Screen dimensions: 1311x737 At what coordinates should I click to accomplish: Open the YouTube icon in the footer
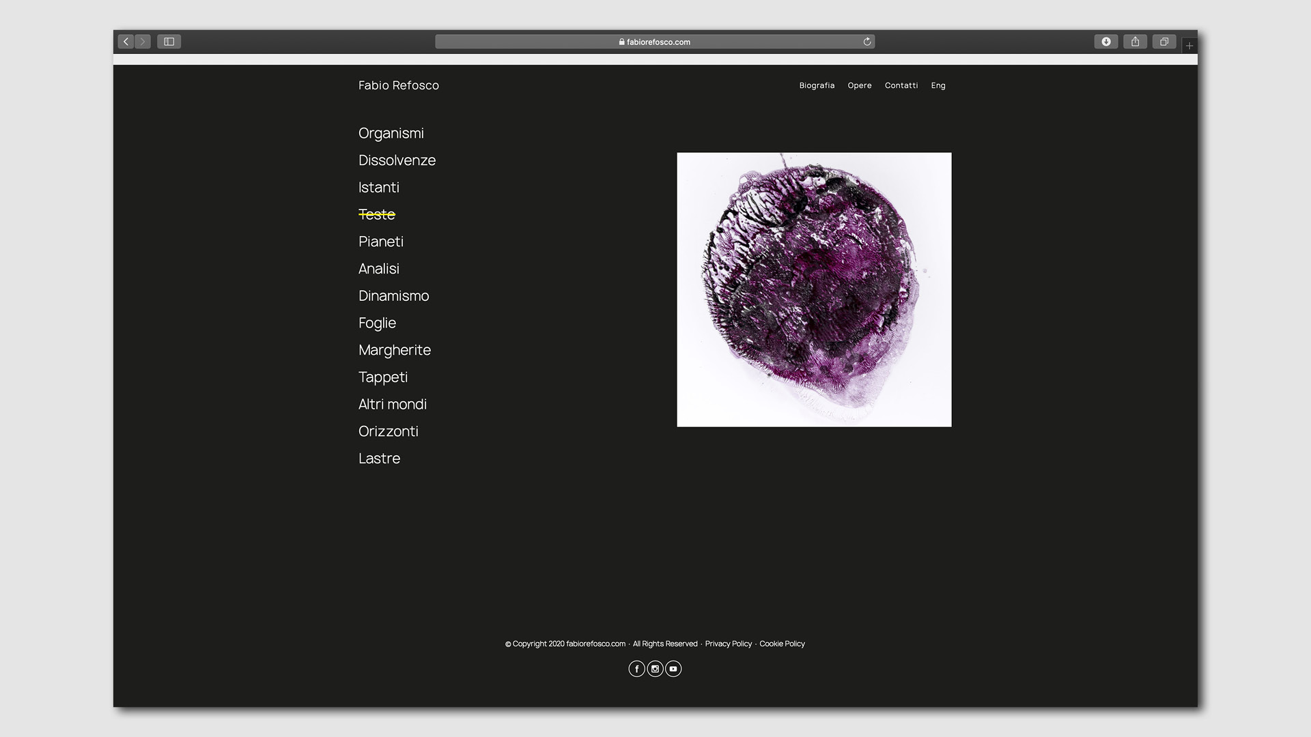pos(673,669)
